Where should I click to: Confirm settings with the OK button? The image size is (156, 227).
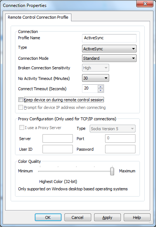[x=48, y=217]
